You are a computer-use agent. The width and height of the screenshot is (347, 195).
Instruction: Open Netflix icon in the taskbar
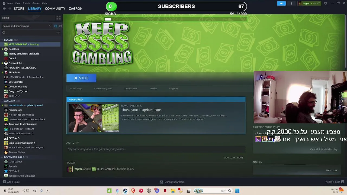point(165,191)
